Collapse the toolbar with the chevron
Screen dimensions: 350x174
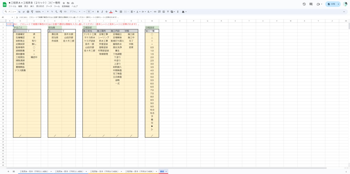(344, 12)
